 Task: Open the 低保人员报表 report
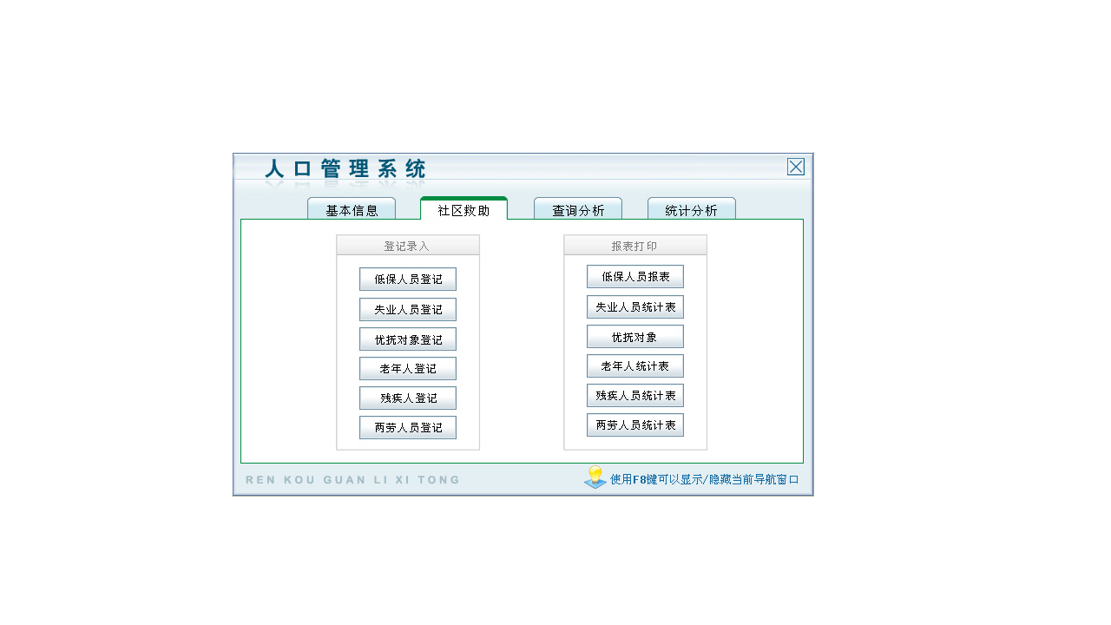635,276
